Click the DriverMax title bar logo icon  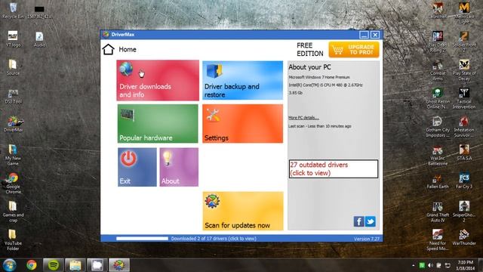coord(106,34)
